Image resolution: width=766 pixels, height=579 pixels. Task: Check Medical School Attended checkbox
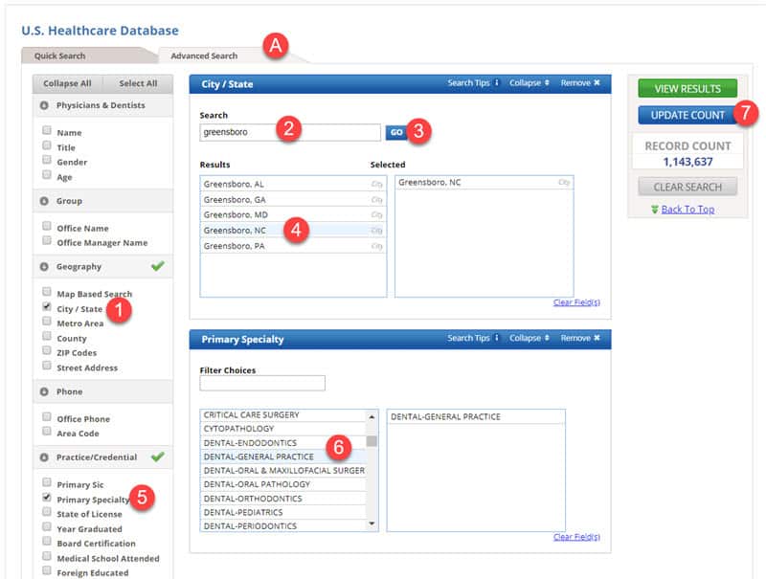coord(46,556)
